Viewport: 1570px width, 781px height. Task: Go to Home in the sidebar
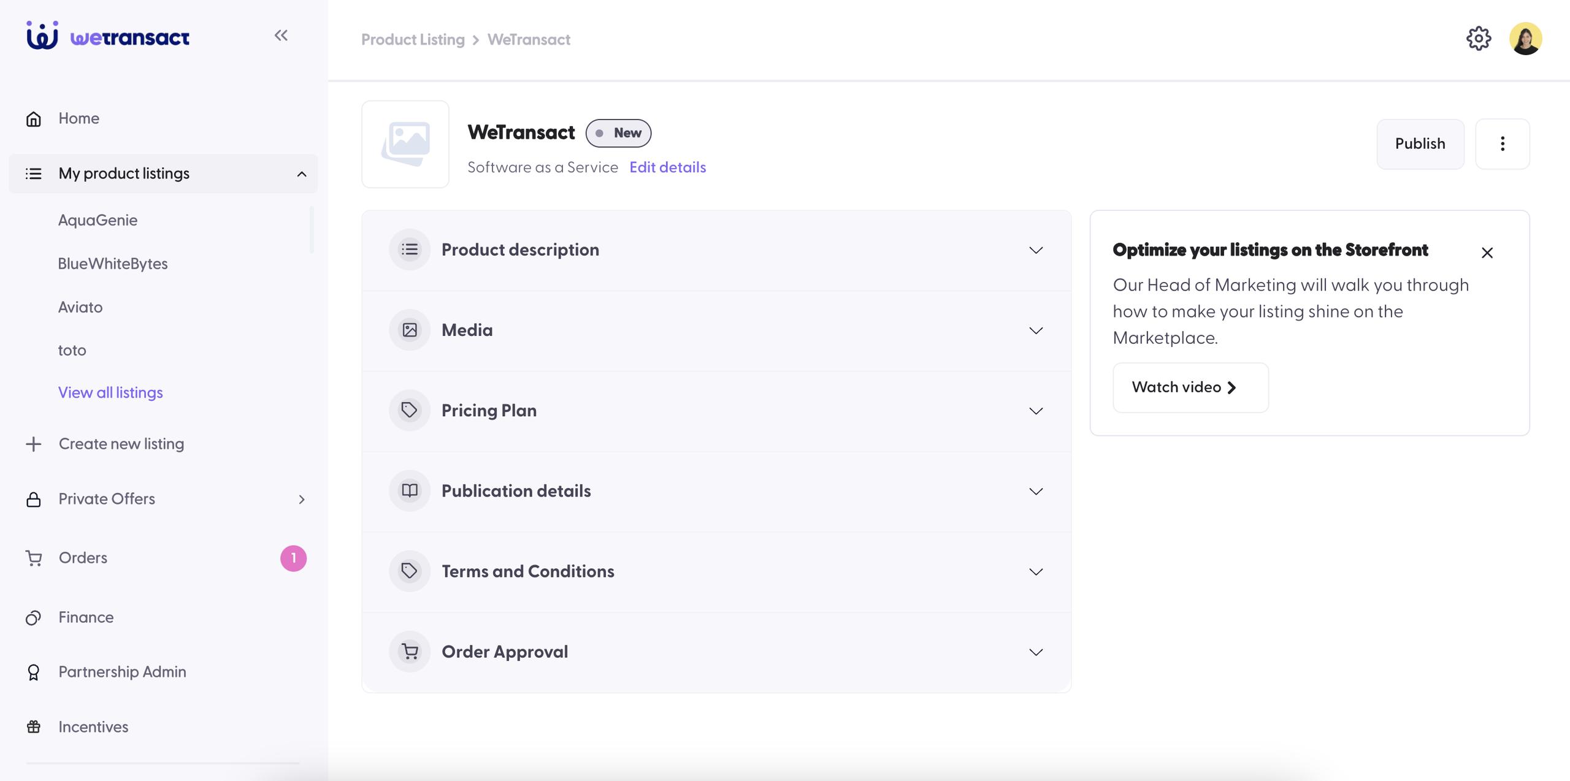pyautogui.click(x=78, y=118)
